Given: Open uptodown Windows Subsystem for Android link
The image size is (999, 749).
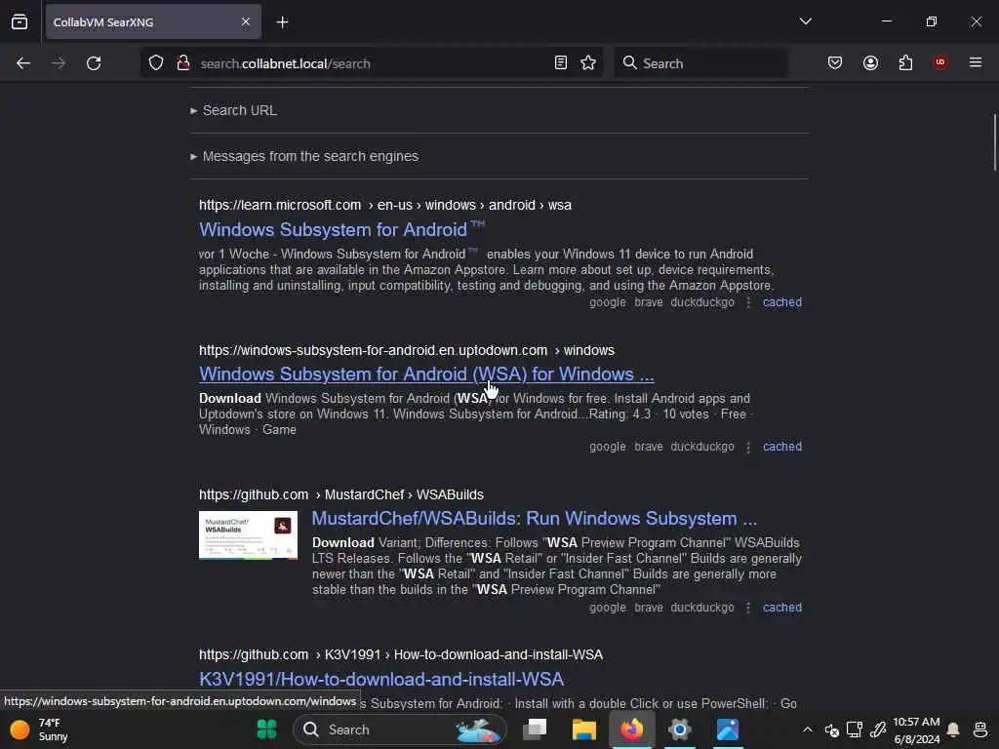Looking at the screenshot, I should pos(426,374).
